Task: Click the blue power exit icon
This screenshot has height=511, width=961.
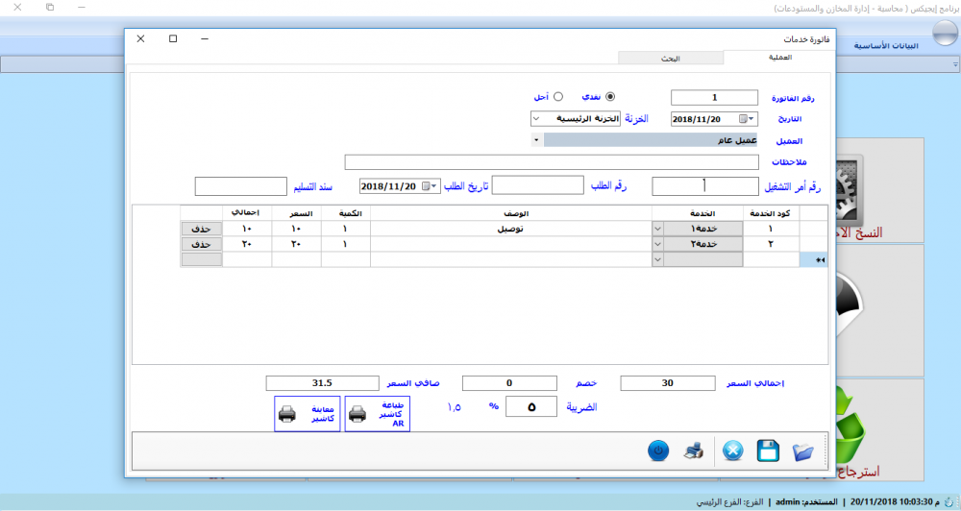Action: [658, 450]
